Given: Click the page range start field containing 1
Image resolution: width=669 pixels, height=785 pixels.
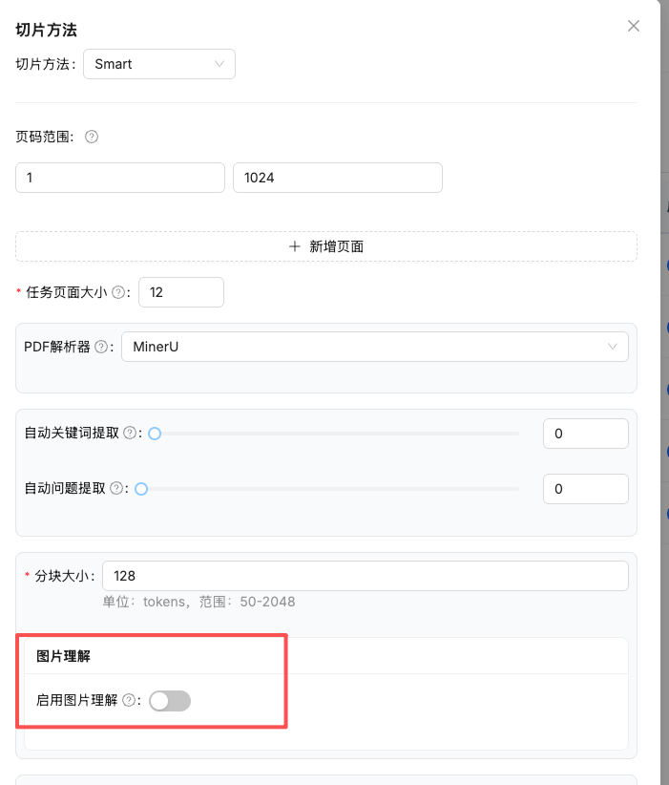Looking at the screenshot, I should click(x=119, y=178).
